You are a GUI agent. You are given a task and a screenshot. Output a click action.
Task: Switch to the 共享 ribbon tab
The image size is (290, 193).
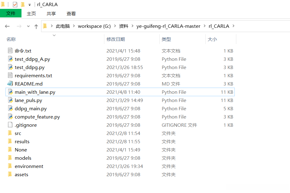tap(51, 14)
